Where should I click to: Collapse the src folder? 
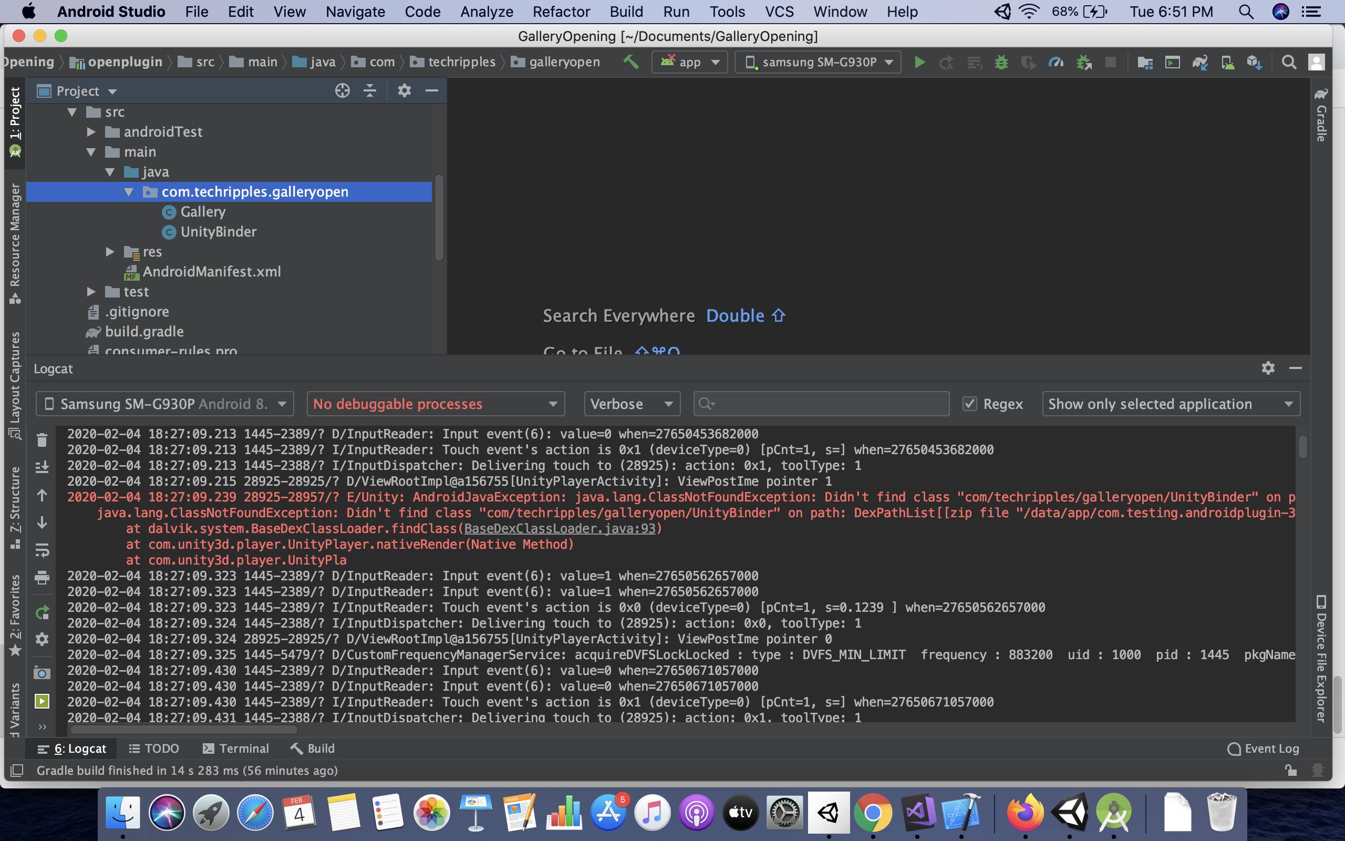[73, 112]
